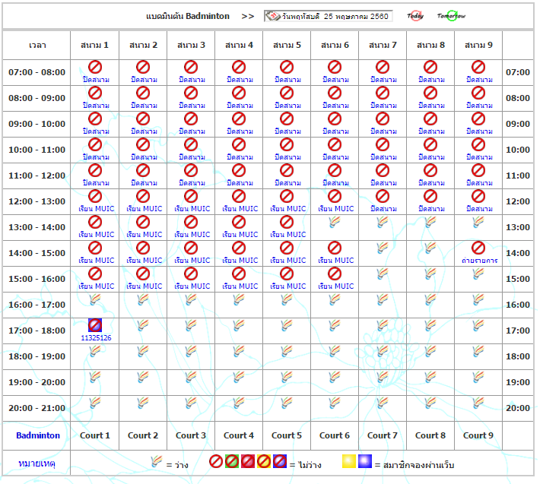This screenshot has height=484, width=543.
Task: Click ปิดสนาม on Court 1 at 07:00
Action: pyautogui.click(x=96, y=80)
